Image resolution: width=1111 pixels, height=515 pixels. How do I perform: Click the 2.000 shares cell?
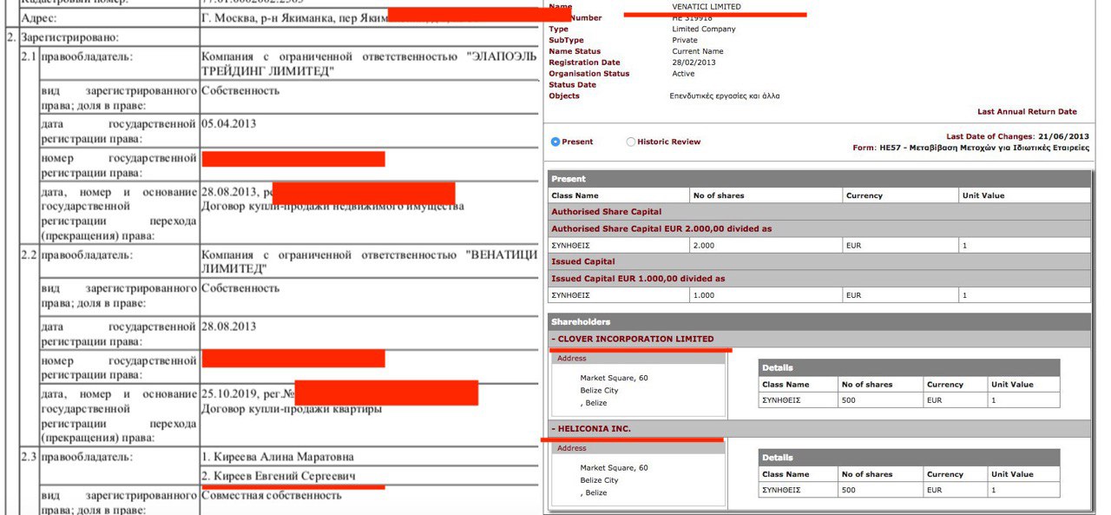(x=766, y=246)
